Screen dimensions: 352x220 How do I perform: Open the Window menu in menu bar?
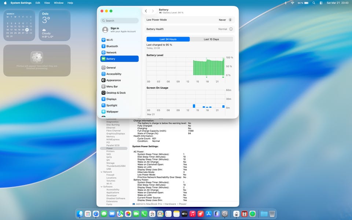tap(59, 3)
